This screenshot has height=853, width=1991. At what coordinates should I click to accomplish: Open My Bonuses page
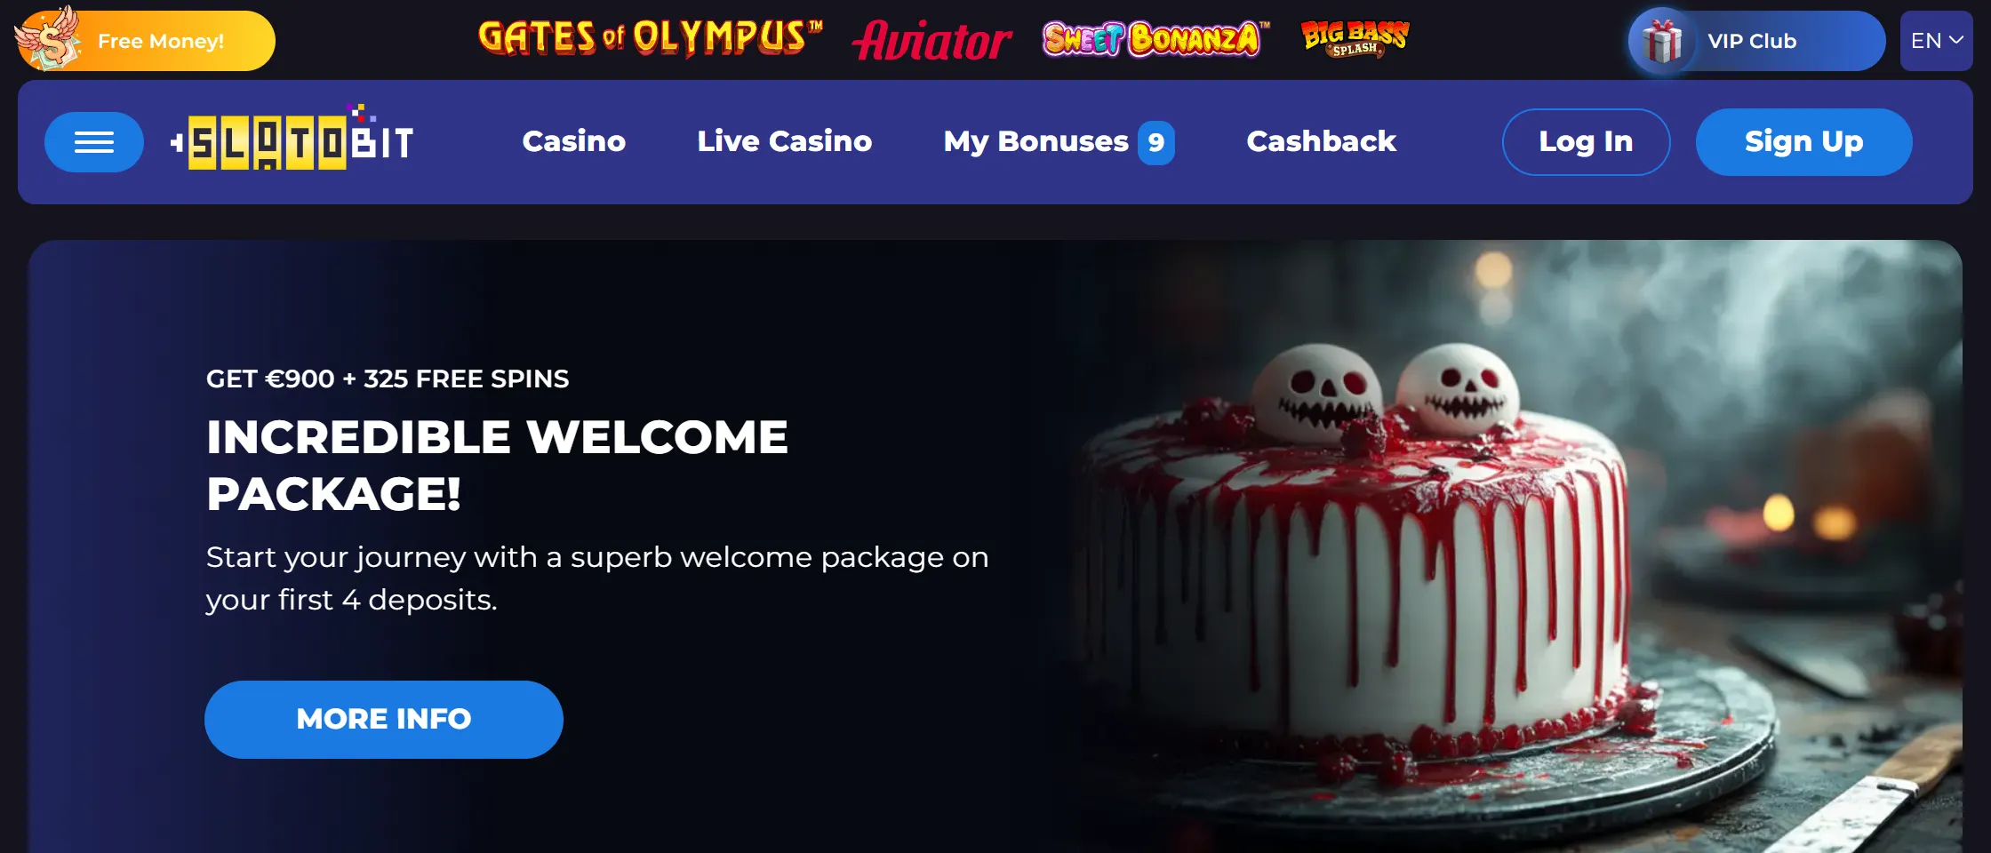(1035, 142)
